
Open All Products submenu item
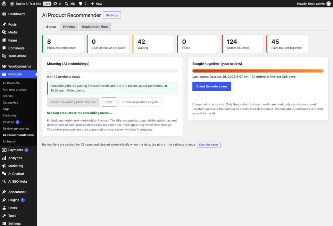11,83
